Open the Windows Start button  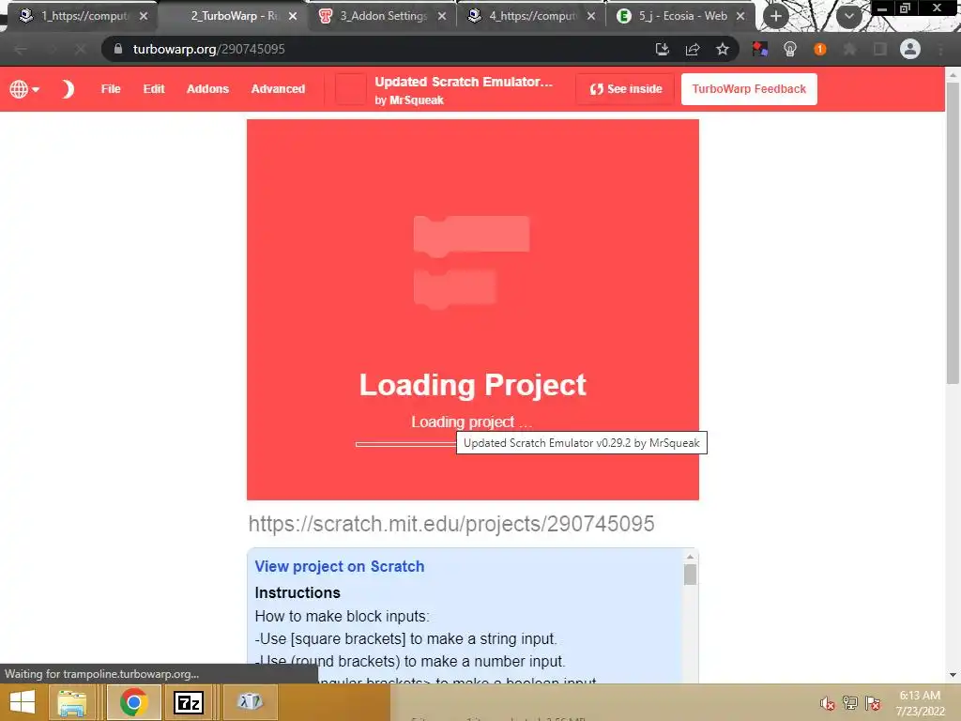click(x=23, y=702)
